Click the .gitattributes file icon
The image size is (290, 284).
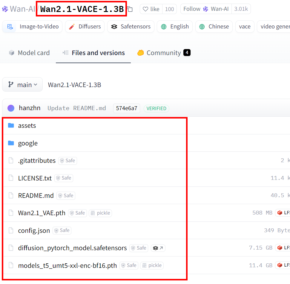[x=11, y=160]
